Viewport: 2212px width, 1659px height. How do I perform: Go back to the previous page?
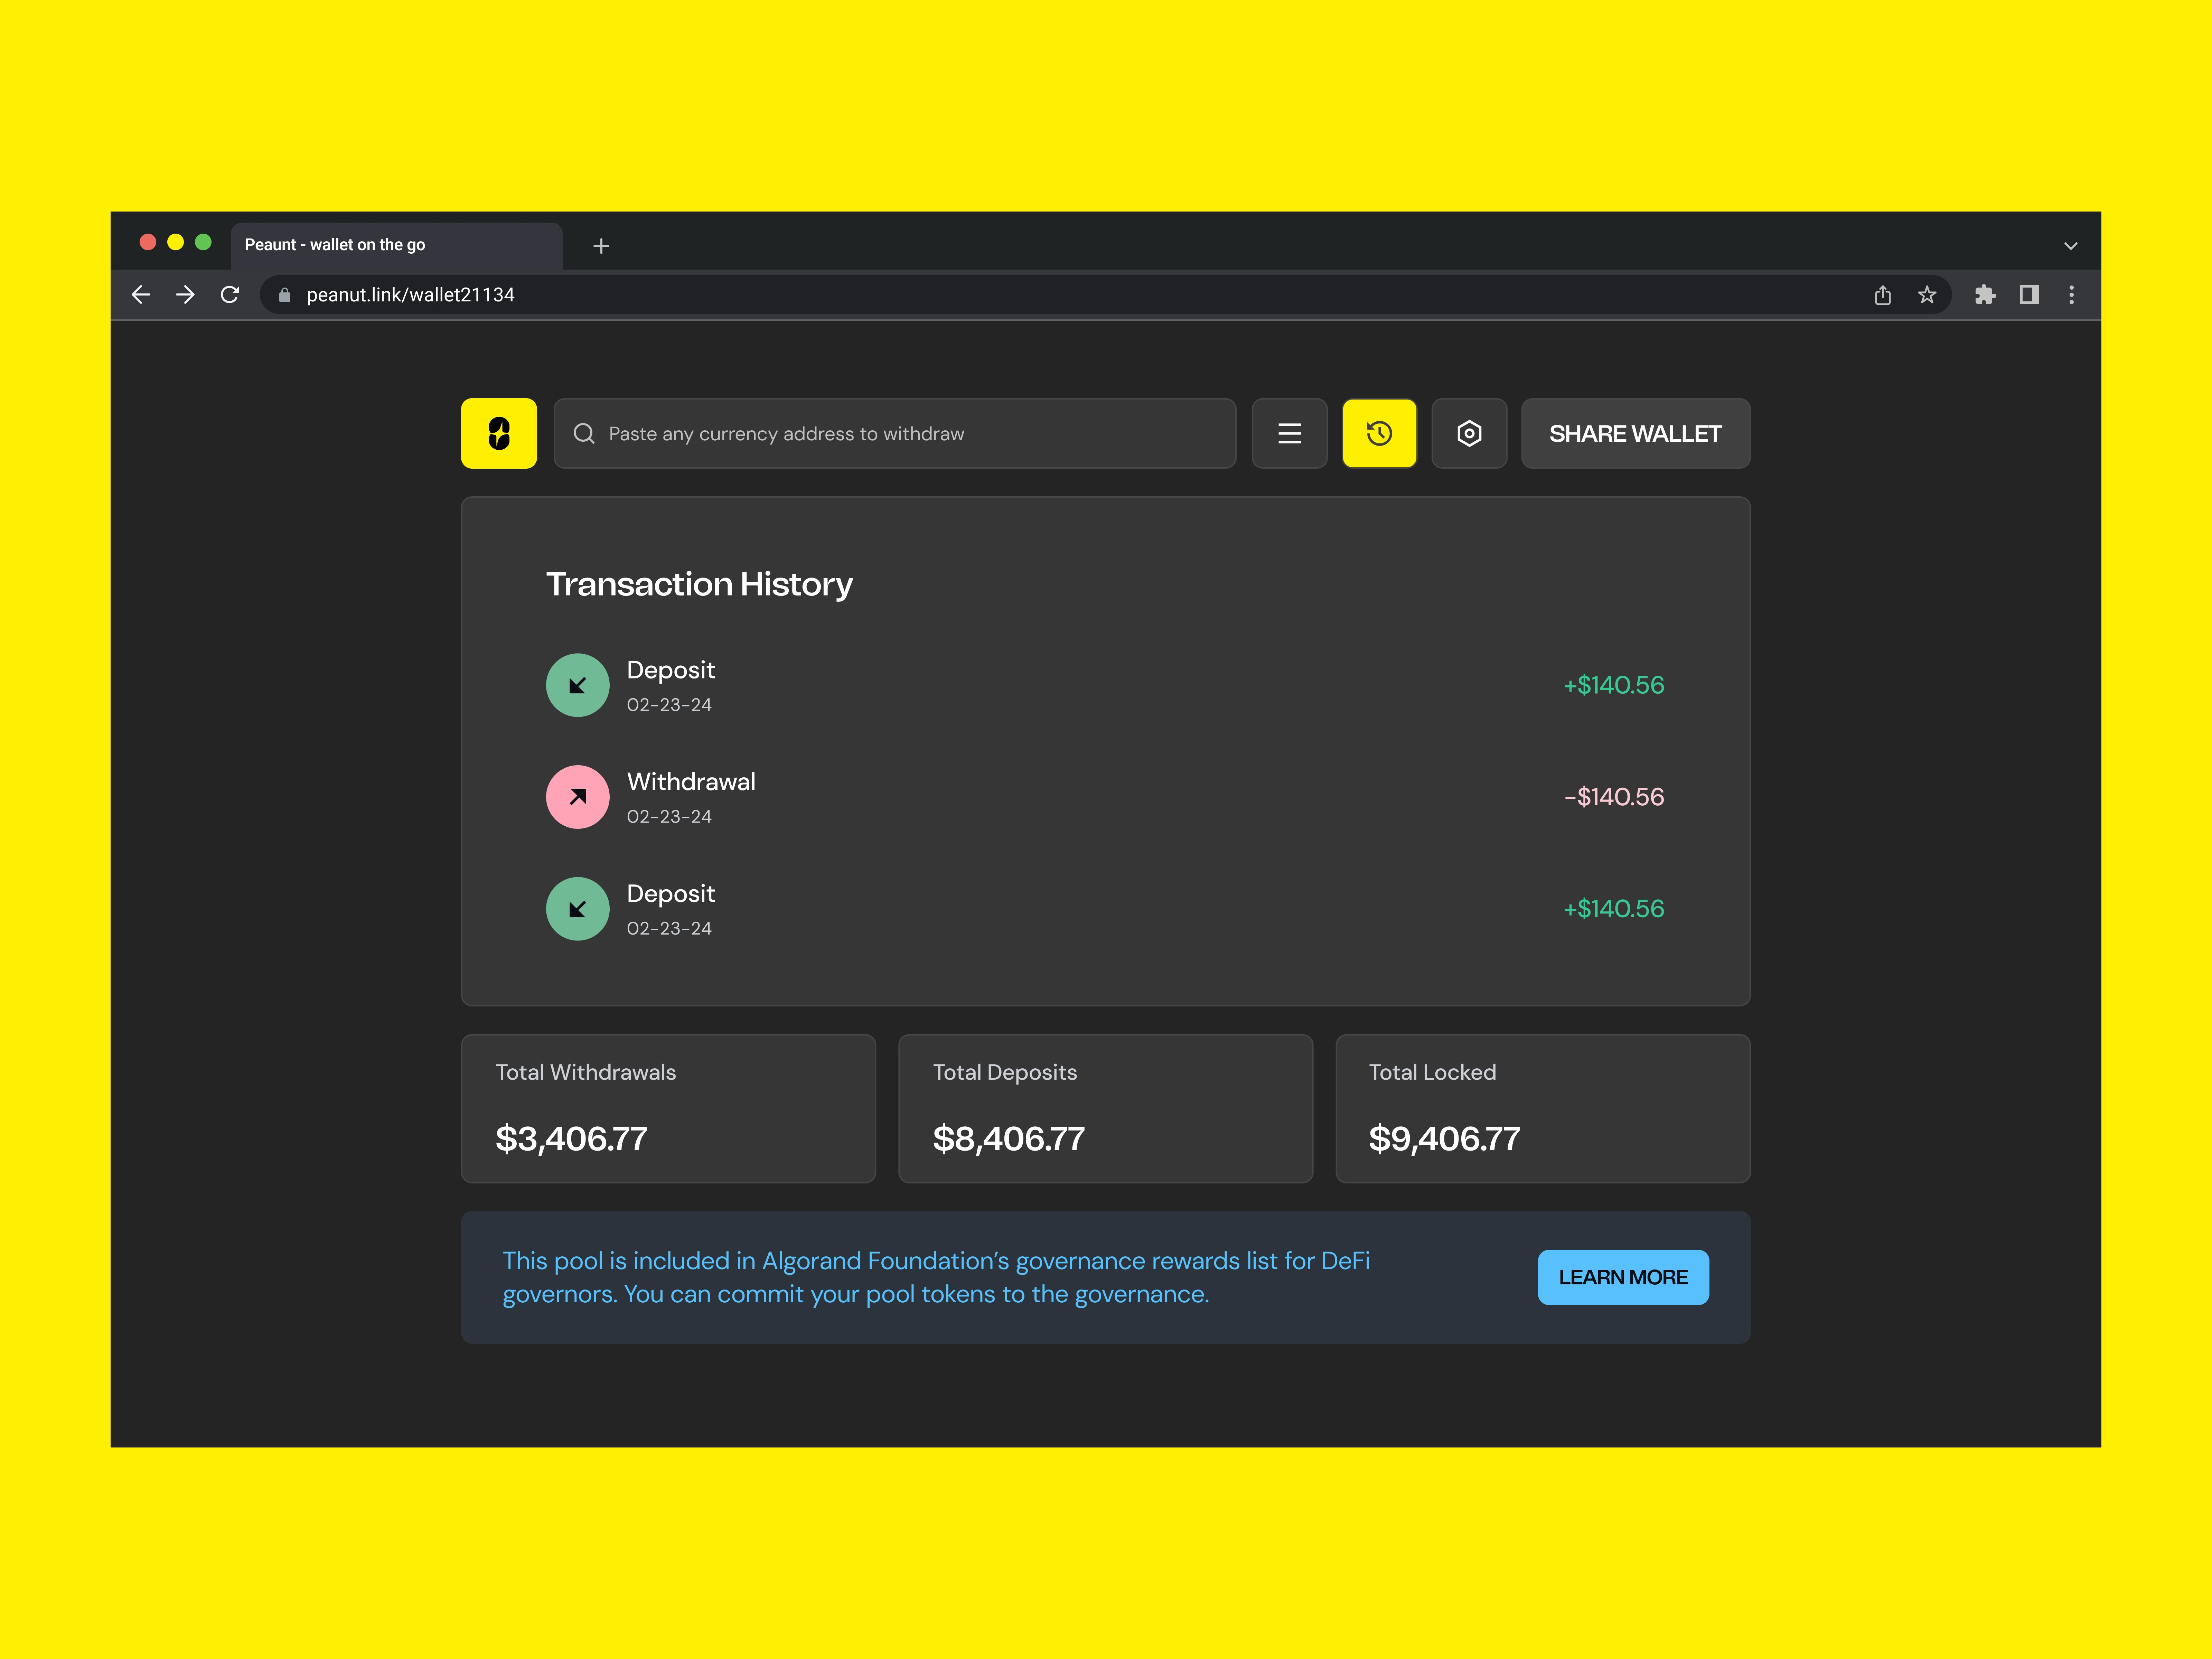[141, 295]
